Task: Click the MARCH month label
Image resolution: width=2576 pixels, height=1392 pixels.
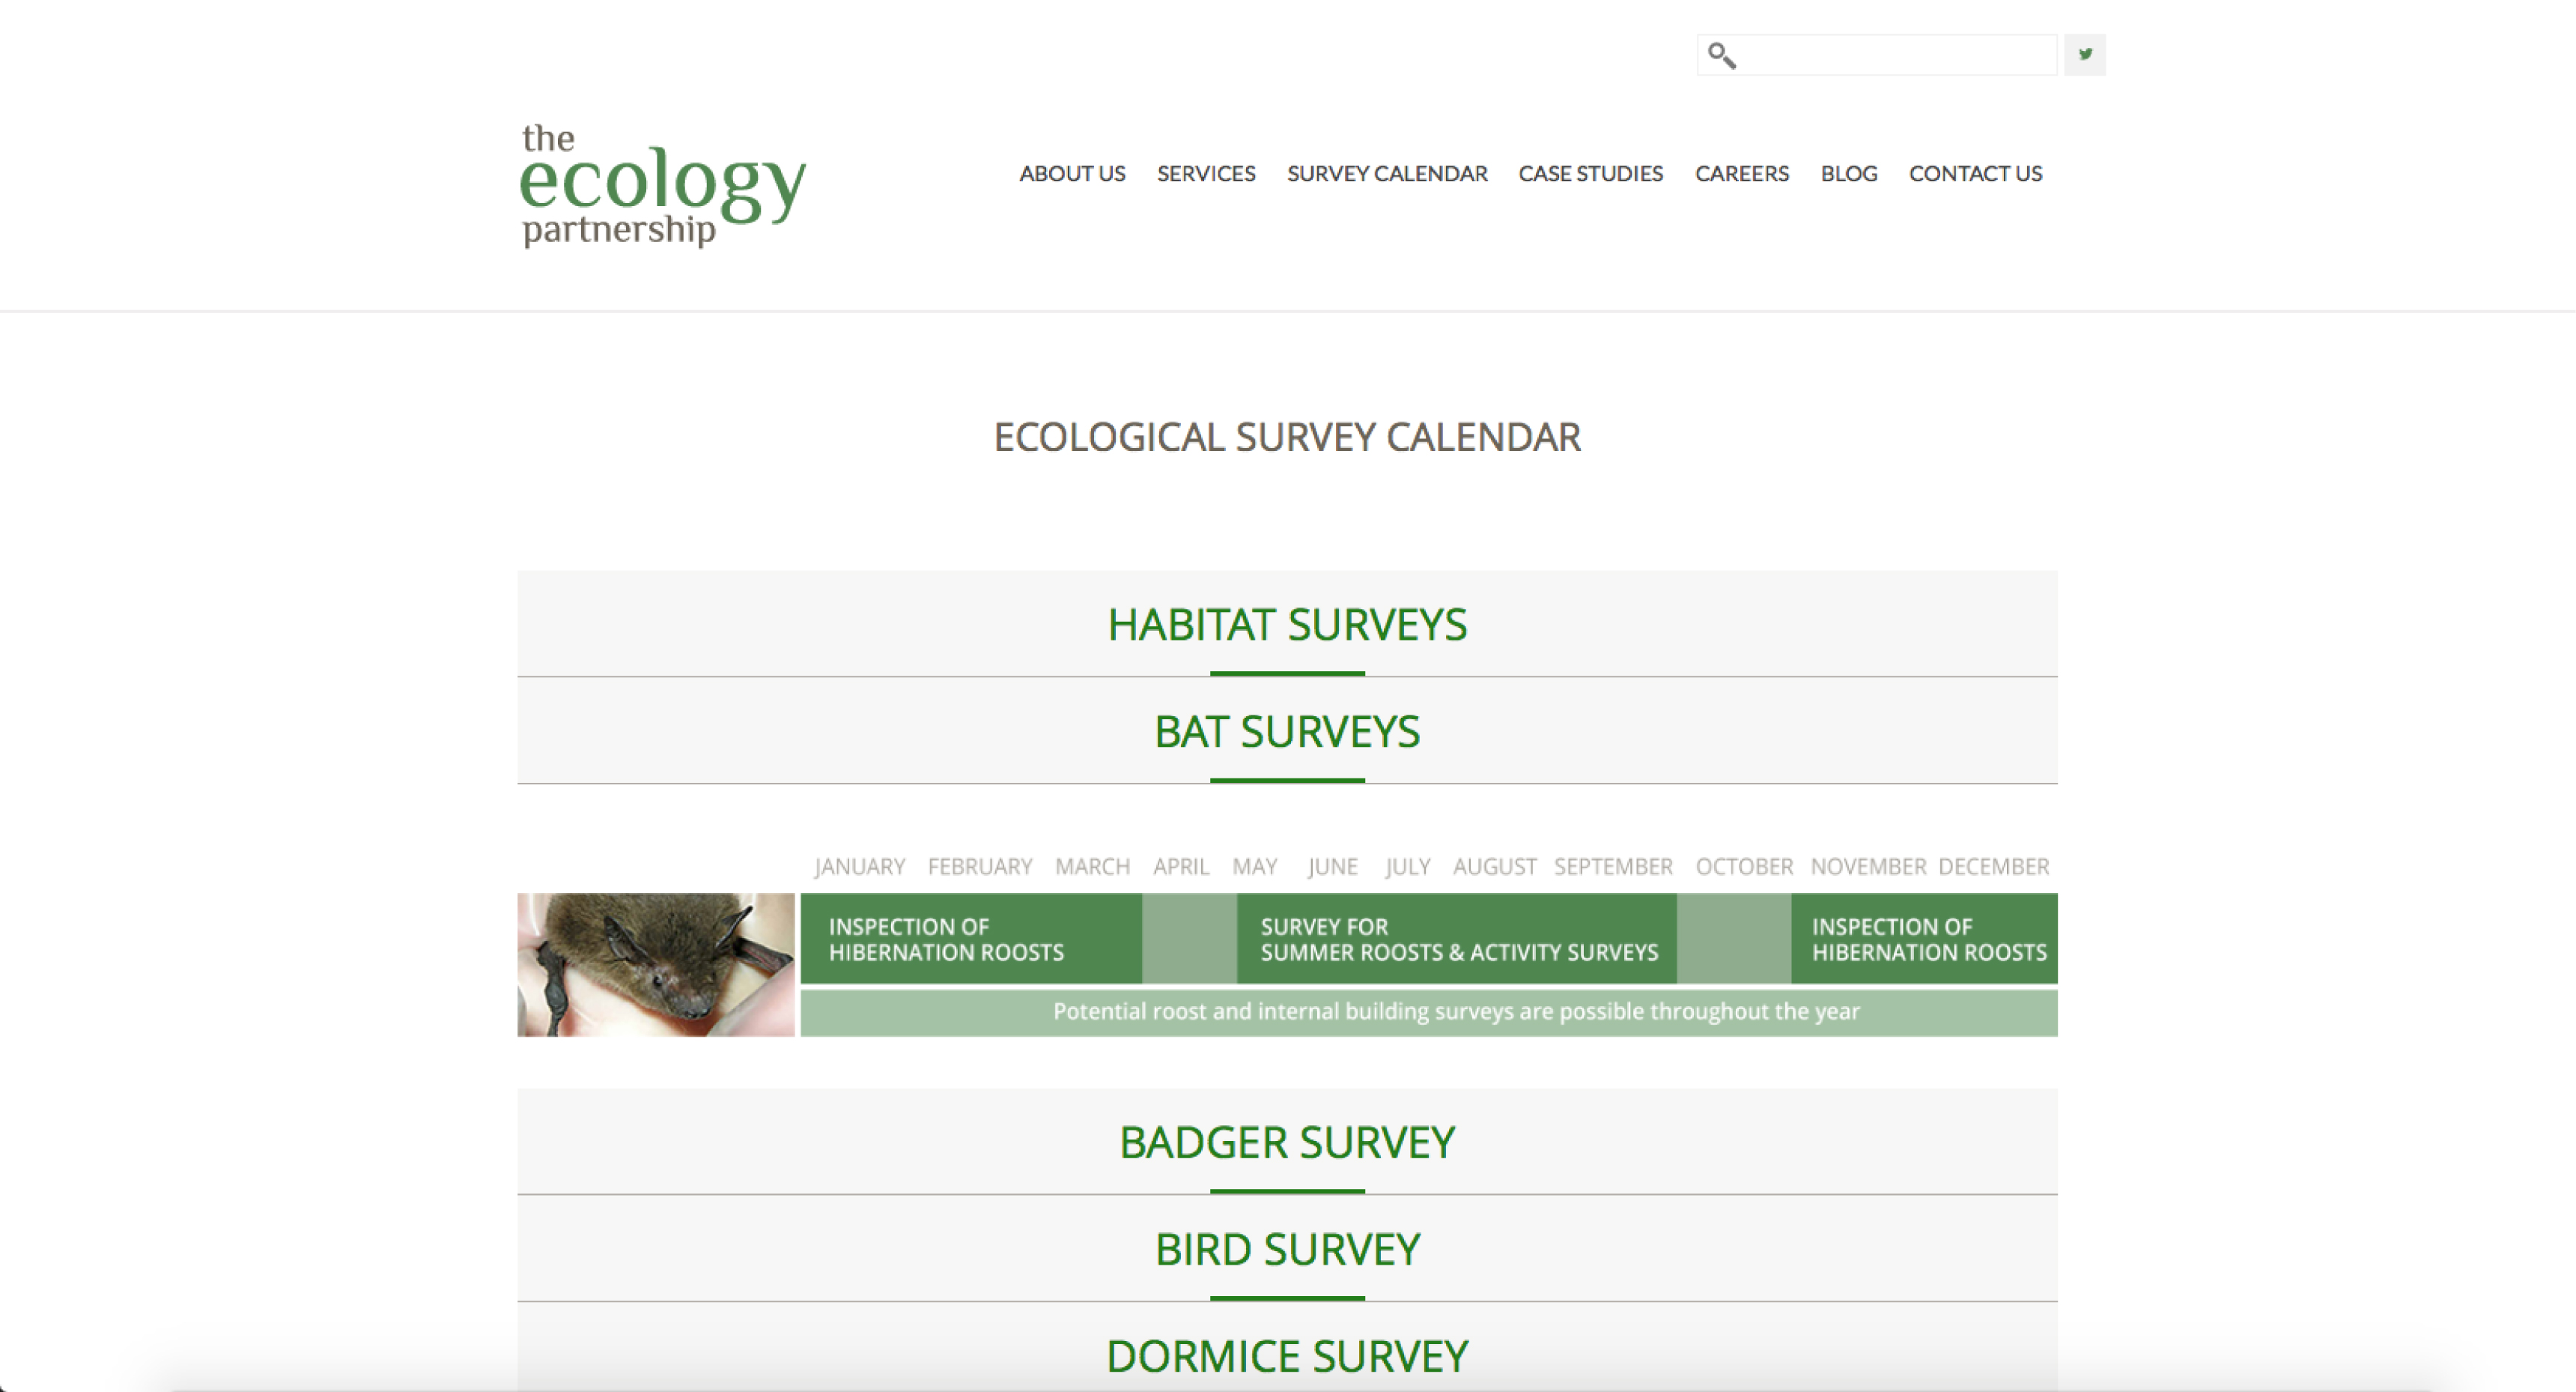Action: (1092, 865)
